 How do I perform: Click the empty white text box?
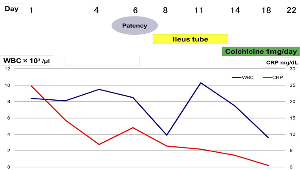point(102,61)
